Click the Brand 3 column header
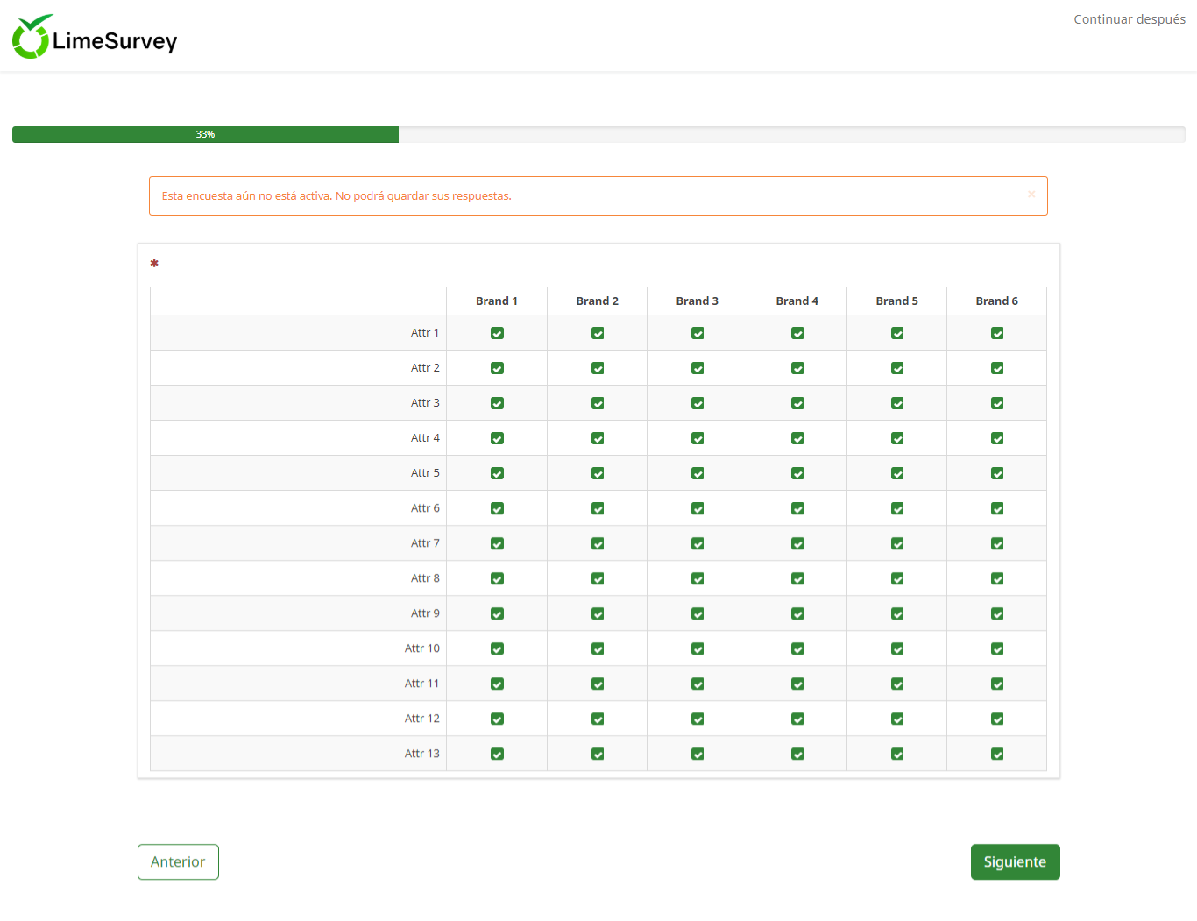The width and height of the screenshot is (1197, 921). tap(697, 301)
